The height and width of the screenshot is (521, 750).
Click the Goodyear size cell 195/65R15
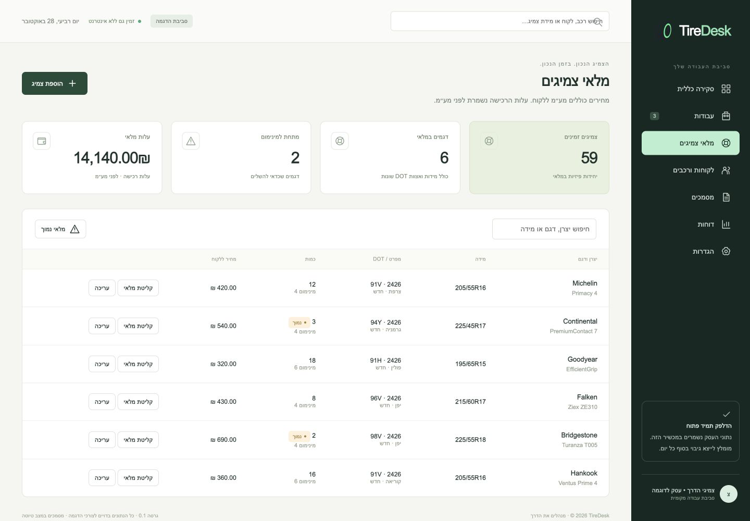[x=470, y=364]
